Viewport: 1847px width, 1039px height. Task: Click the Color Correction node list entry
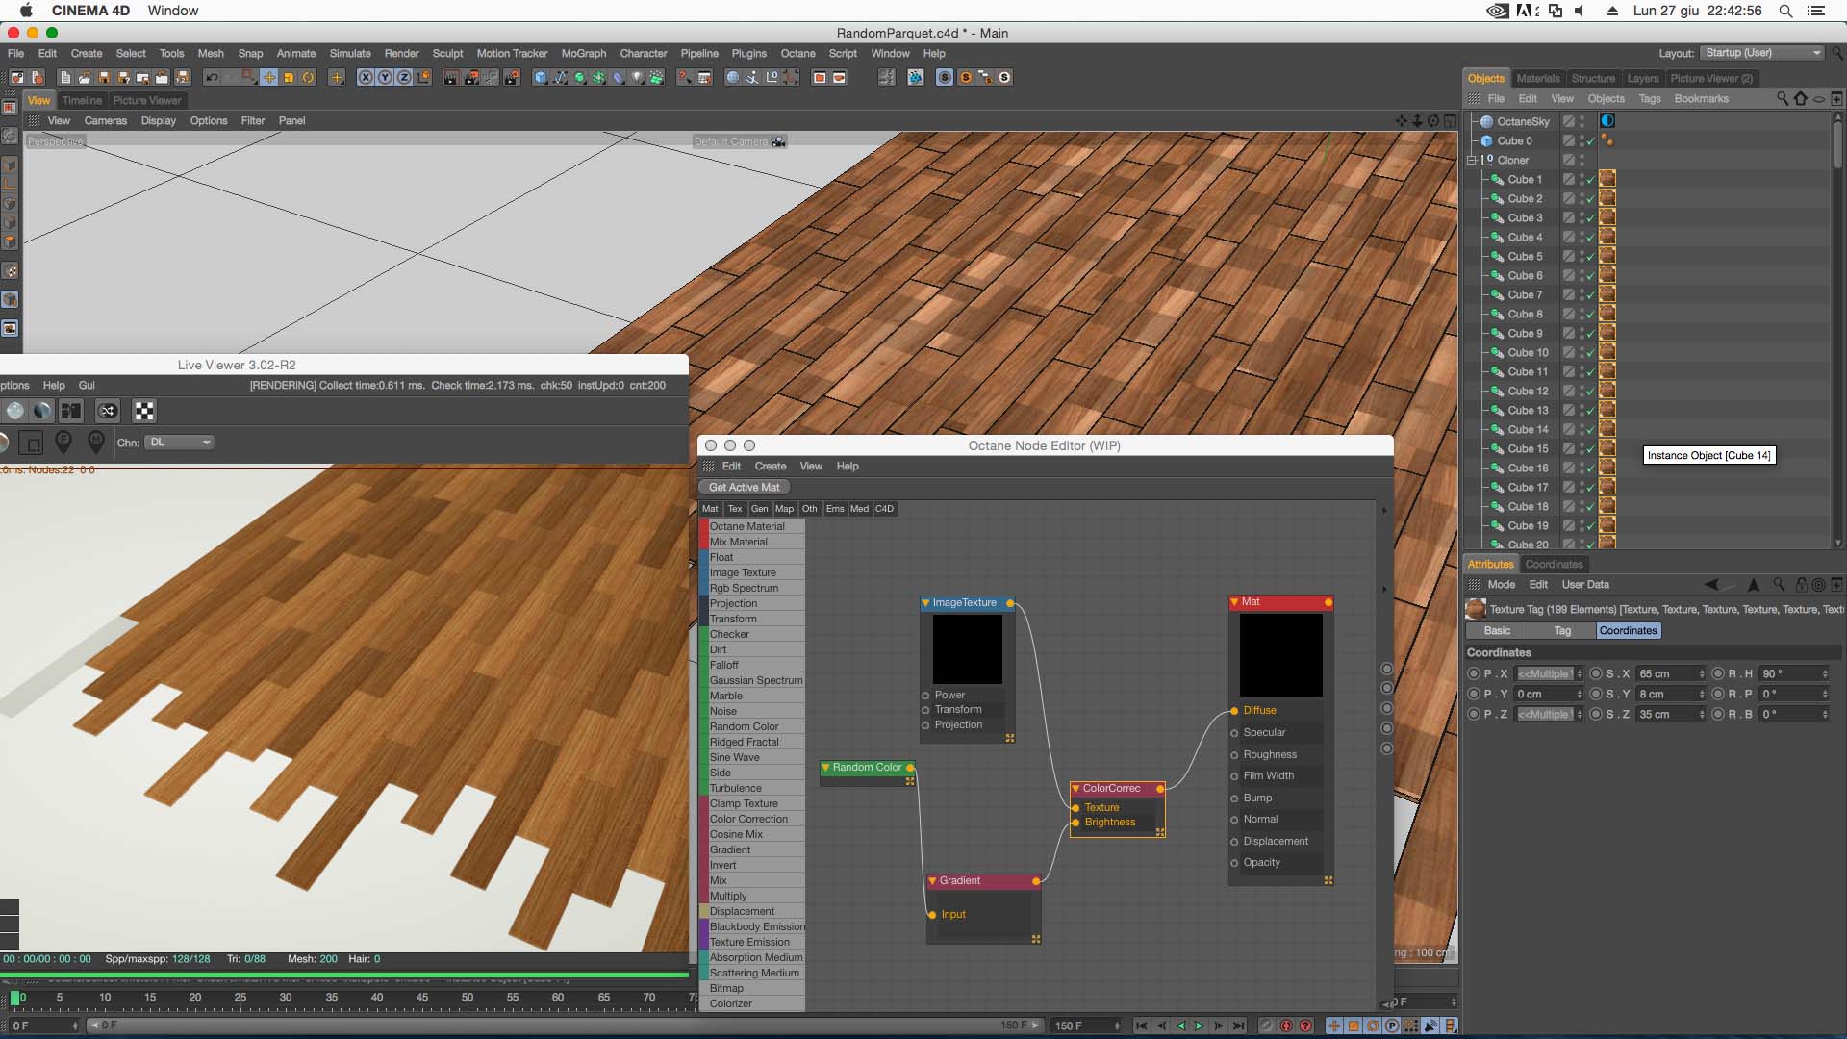(x=748, y=819)
